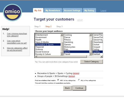Go Back to previous step

point(67,88)
